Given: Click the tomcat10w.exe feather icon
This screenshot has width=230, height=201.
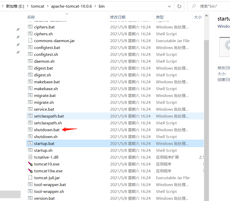Looking at the screenshot, I should pos(30,171).
